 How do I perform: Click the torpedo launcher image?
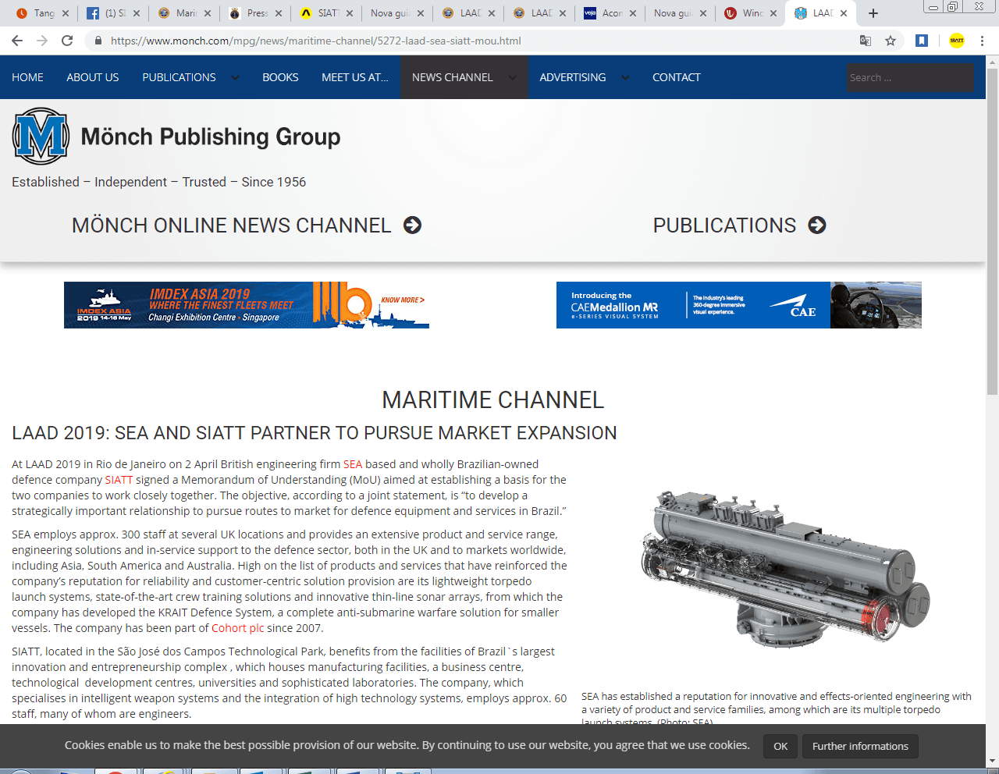[x=784, y=570]
